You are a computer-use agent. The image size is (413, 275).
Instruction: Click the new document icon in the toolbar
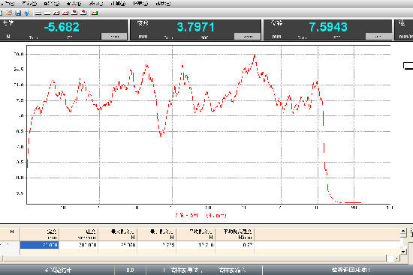(x=2, y=13)
